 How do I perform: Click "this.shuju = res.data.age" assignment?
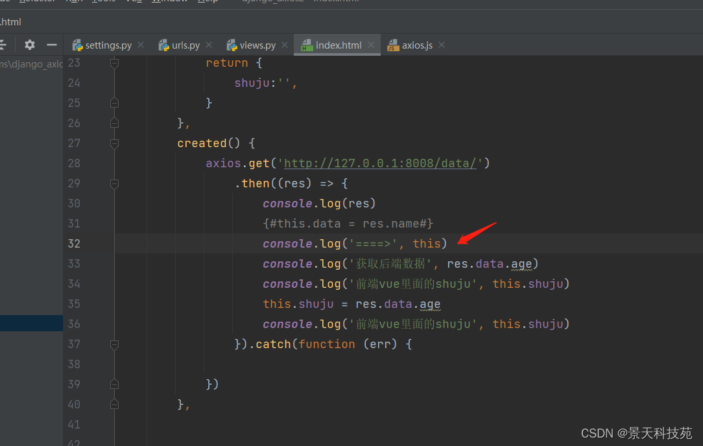[351, 304]
